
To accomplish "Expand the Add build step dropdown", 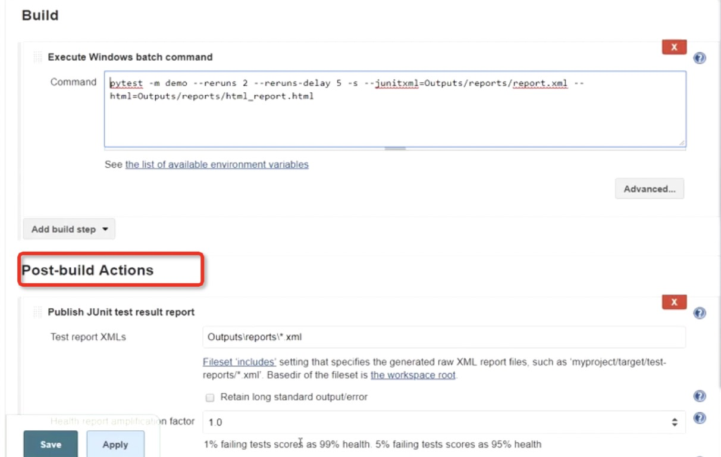I will tap(69, 229).
